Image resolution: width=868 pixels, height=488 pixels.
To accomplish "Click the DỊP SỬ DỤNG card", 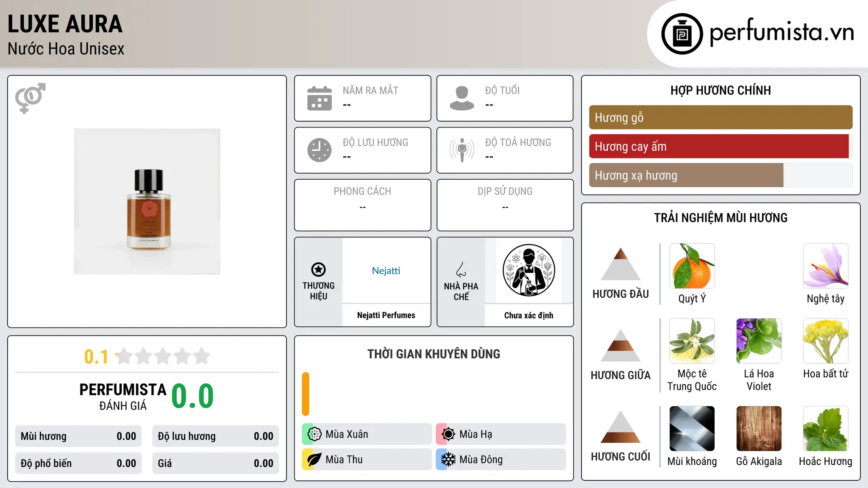I will coord(505,205).
